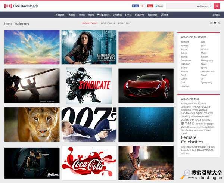The height and width of the screenshot is (183, 224).
Task: Switch to the small grid view icon
Action: click(211, 23)
